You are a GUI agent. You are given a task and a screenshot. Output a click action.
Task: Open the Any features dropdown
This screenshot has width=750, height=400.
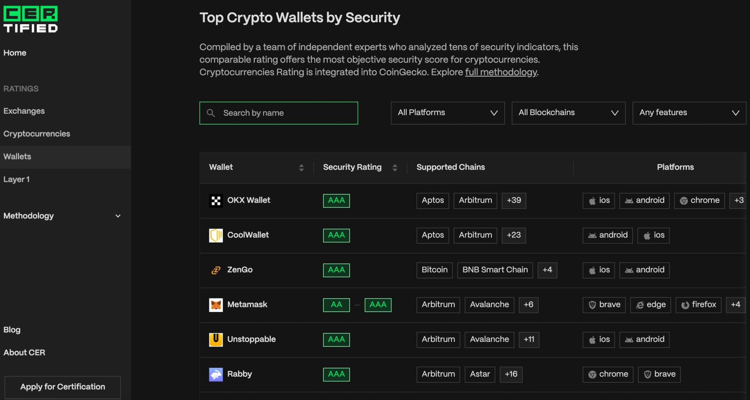pos(689,113)
